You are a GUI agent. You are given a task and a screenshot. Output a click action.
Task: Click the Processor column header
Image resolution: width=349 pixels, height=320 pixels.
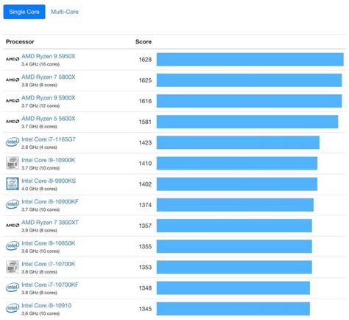[20, 42]
